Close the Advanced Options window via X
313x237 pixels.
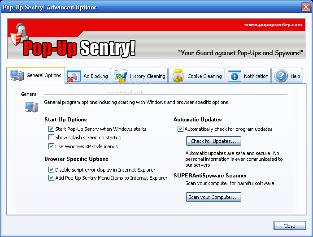coord(306,7)
